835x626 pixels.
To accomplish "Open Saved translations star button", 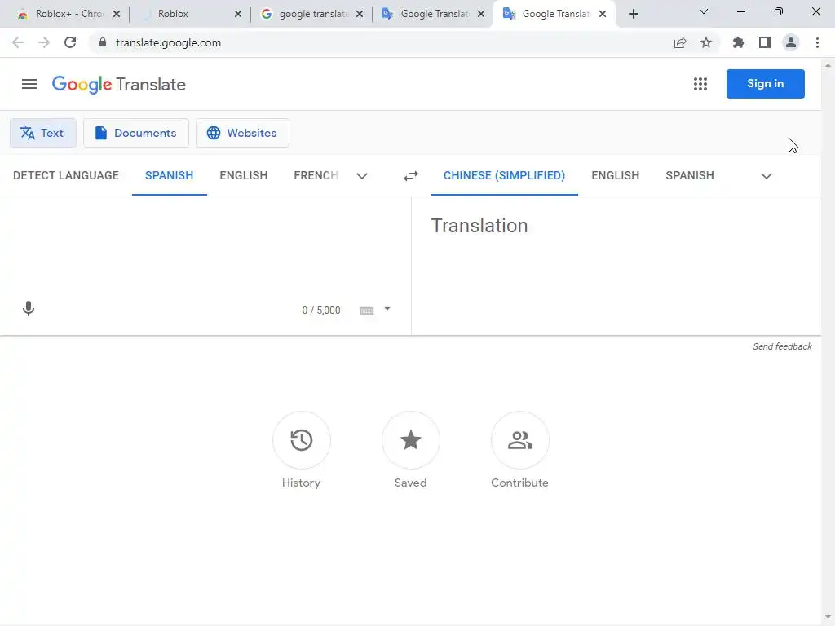I will [411, 440].
